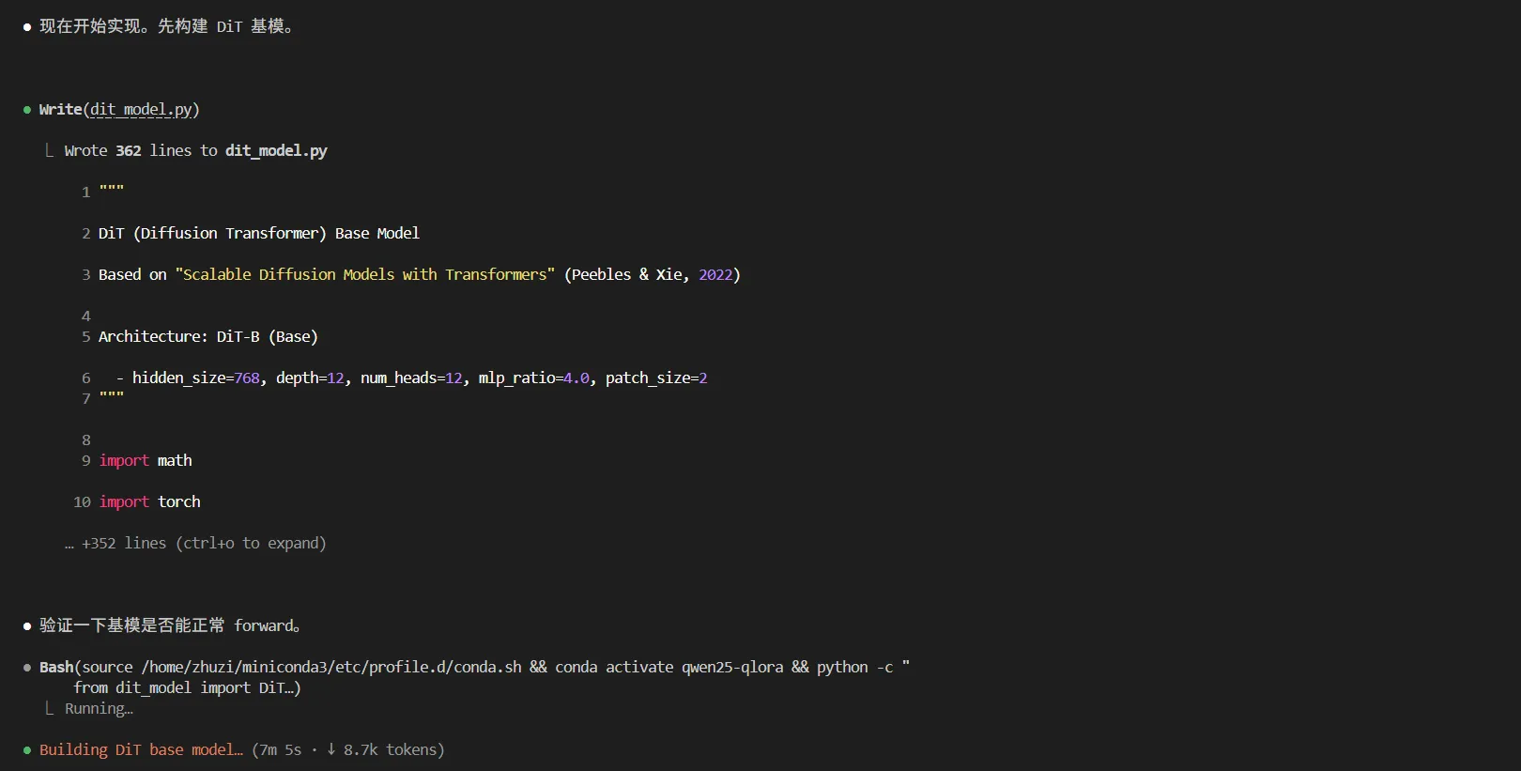Image resolution: width=1521 pixels, height=771 pixels.
Task: Click the branch connector before Running…
Action: pyautogui.click(x=49, y=708)
